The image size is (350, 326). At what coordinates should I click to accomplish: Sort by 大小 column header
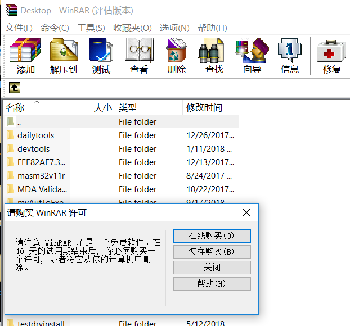pyautogui.click(x=93, y=107)
